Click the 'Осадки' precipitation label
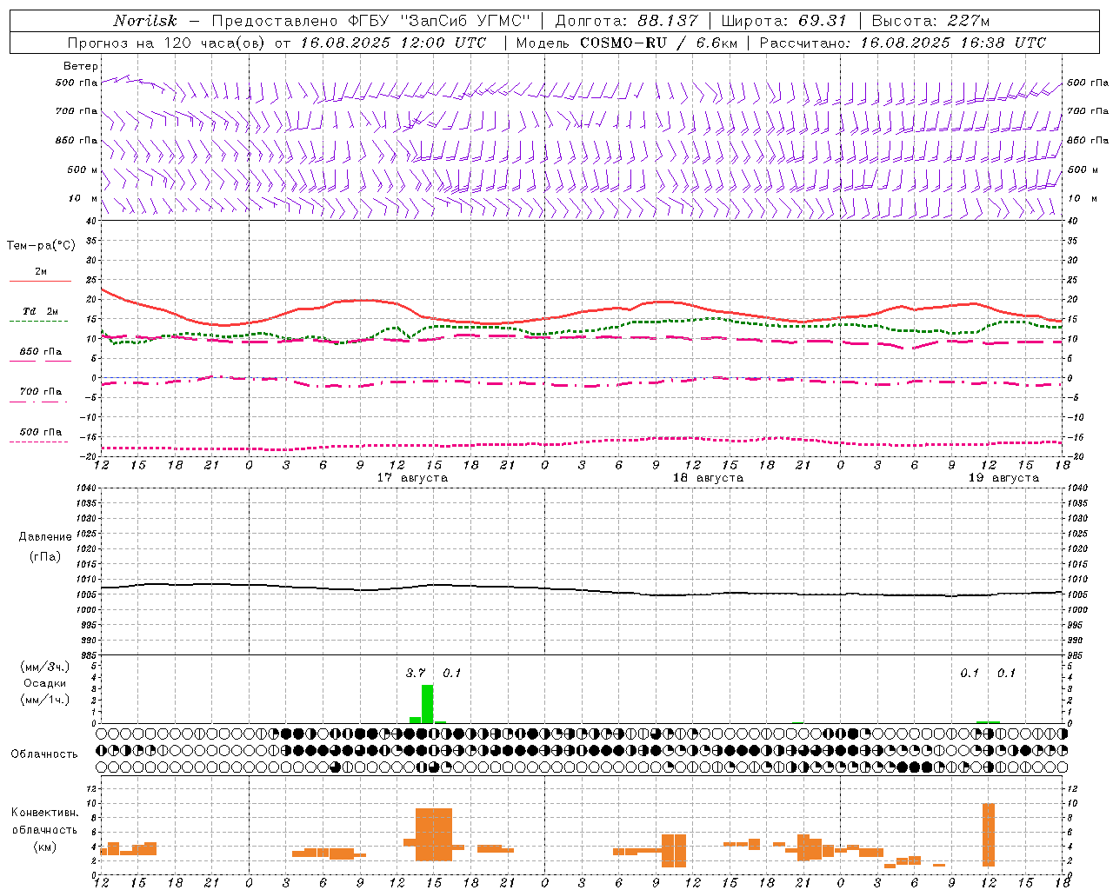This screenshot has width=1113, height=890. (45, 683)
